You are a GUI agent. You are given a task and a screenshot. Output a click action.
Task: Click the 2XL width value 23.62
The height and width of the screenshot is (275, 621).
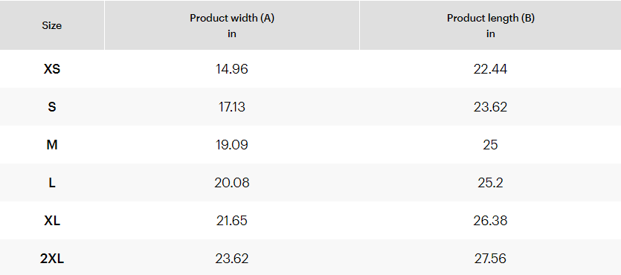tap(232, 259)
